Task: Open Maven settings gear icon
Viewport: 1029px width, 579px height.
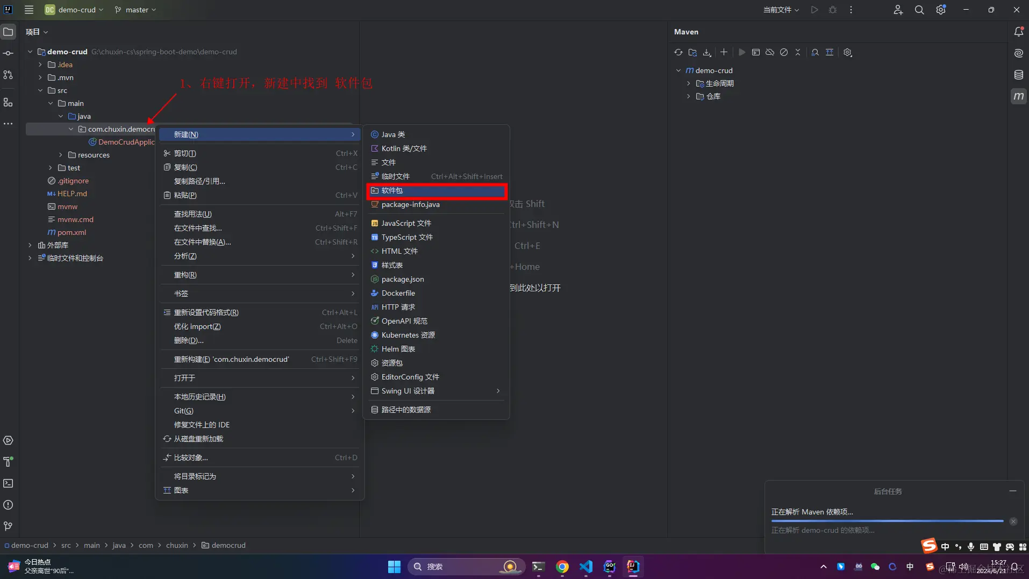Action: (848, 52)
